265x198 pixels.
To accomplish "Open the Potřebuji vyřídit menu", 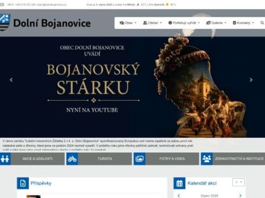I will click(184, 23).
